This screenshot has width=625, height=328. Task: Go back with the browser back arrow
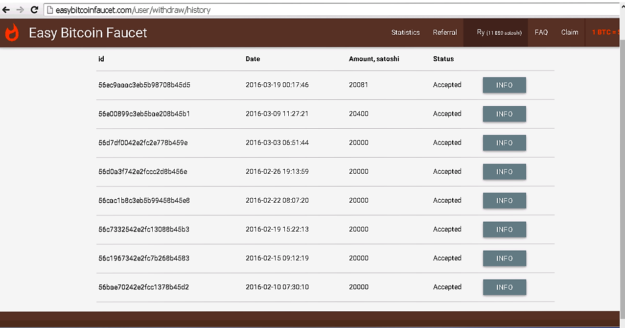click(x=6, y=9)
